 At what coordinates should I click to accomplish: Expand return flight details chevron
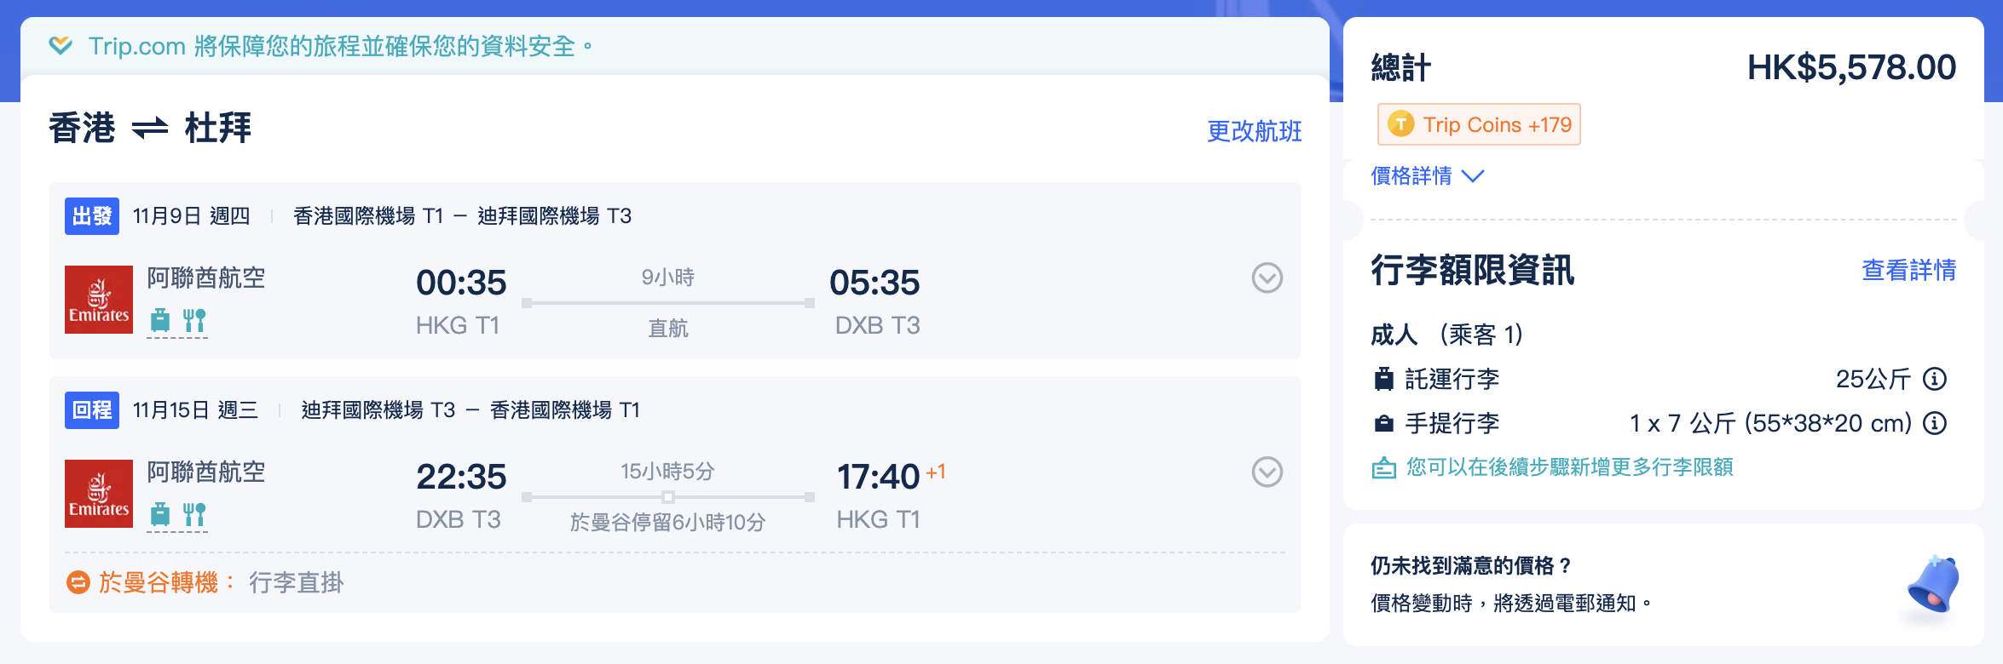tap(1267, 472)
